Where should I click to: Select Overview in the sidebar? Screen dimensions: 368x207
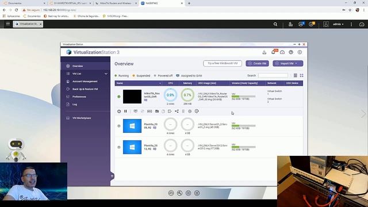coord(86,66)
